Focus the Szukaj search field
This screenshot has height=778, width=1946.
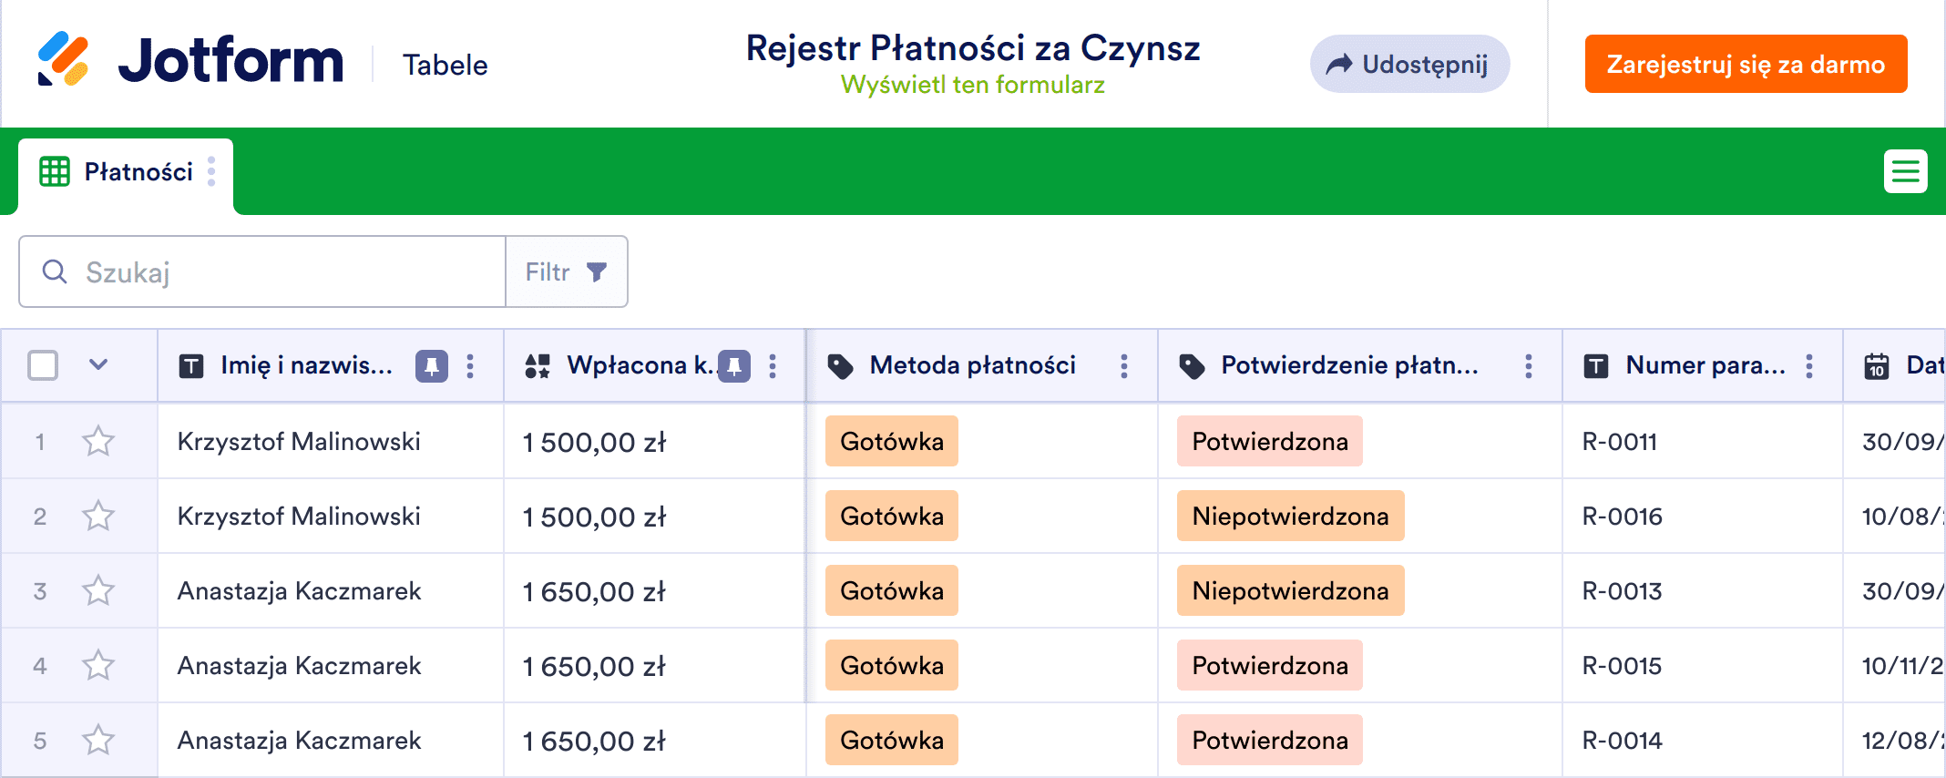tap(273, 272)
